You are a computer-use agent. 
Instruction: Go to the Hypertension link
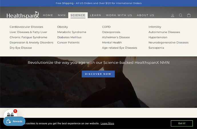click(158, 37)
